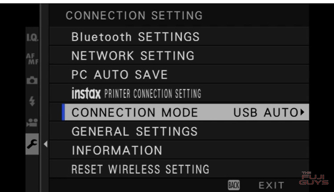Open the movie camera settings tab
334x192 pixels.
(x=32, y=123)
